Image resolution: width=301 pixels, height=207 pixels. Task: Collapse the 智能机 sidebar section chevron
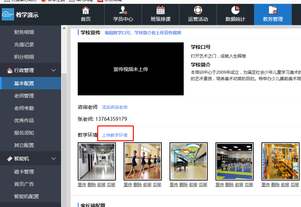tap(54, 159)
